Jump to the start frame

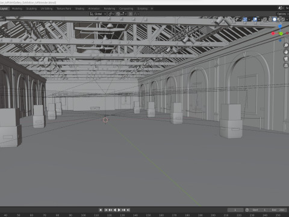pyautogui.click(x=106, y=210)
